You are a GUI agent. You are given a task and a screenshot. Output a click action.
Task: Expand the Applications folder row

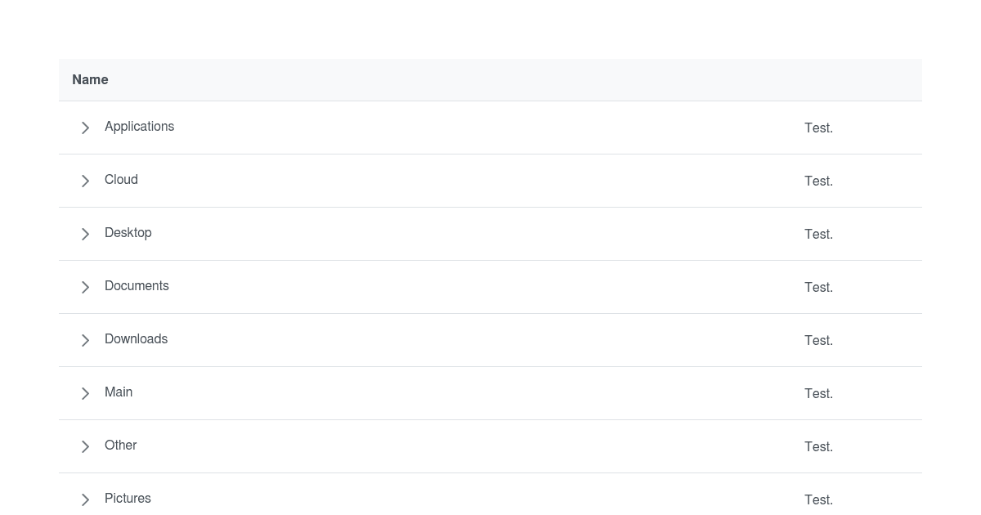pos(85,128)
